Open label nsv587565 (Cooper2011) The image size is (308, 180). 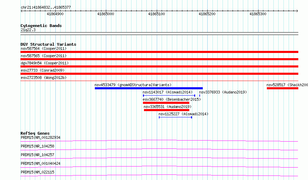point(44,56)
